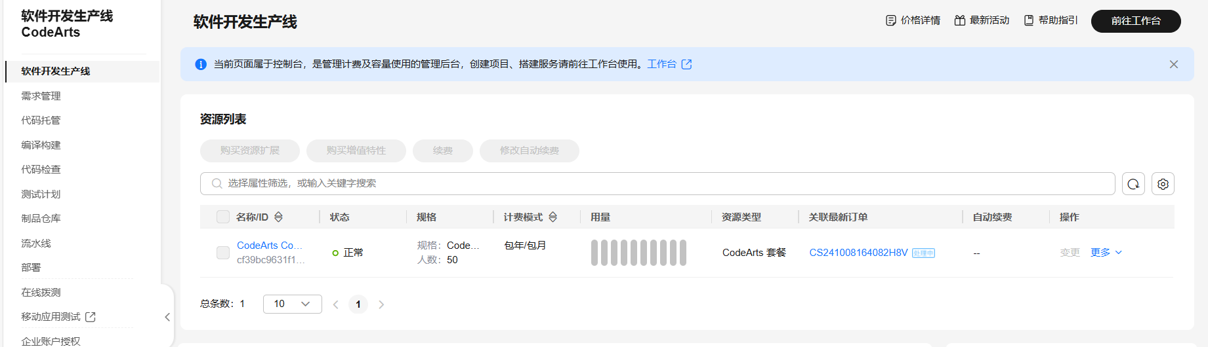Open 测试计划 in the sidebar
This screenshot has width=1208, height=347.
[x=41, y=194]
